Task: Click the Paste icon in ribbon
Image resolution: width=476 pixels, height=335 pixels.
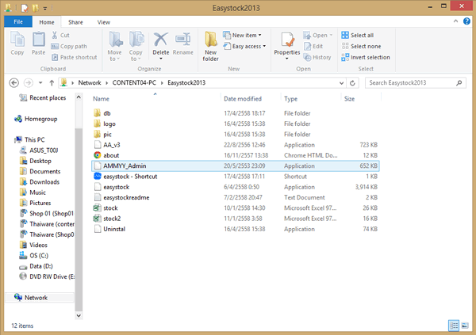Action: click(x=38, y=41)
